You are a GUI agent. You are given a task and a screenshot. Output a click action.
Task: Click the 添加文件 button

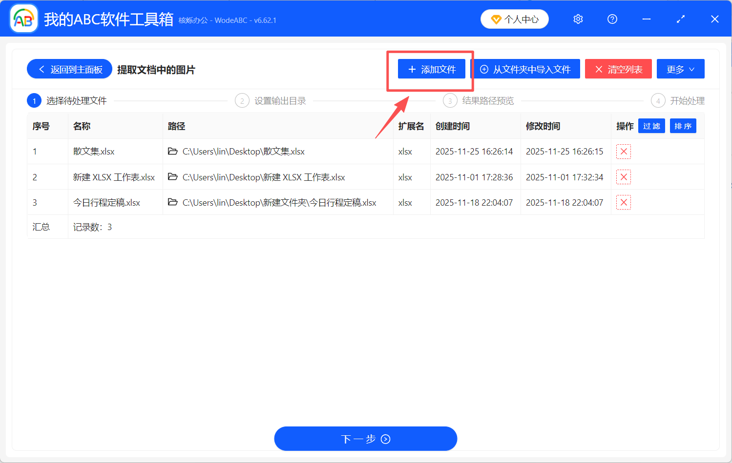coord(431,69)
